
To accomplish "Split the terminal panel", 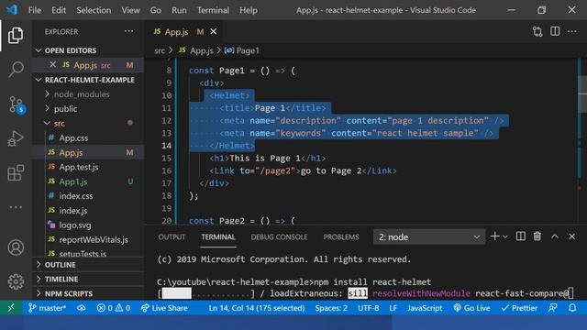I will 520,236.
